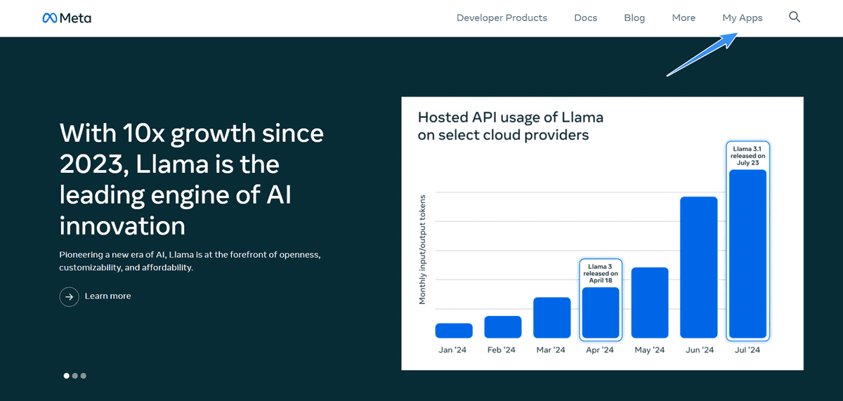Open the Docs menu item
843x401 pixels.
[x=585, y=18]
